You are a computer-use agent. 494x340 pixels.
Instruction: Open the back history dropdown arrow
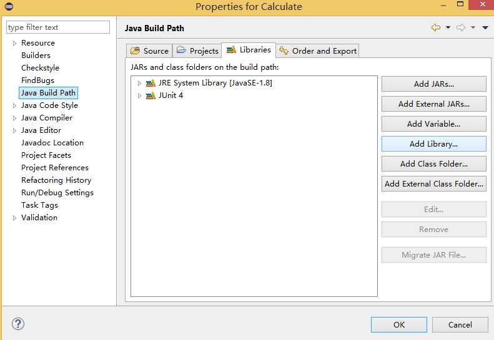click(x=448, y=27)
